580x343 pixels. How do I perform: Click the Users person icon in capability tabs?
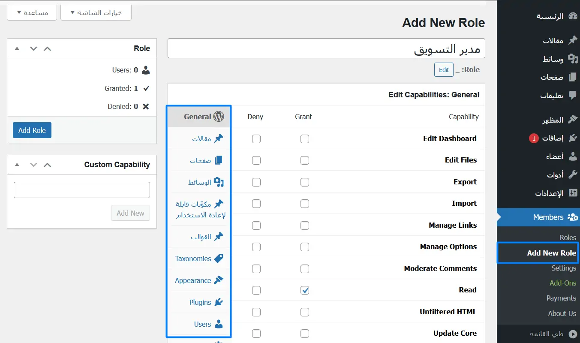coord(219,324)
